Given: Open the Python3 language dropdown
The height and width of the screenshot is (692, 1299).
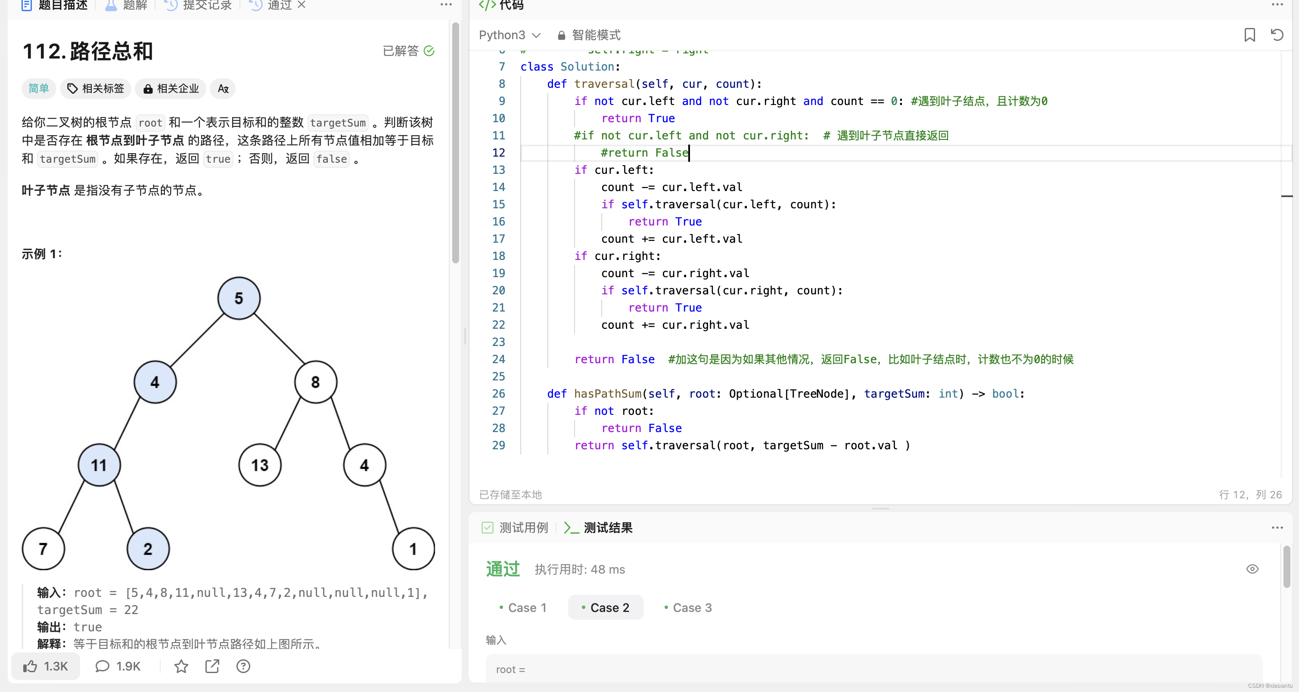Looking at the screenshot, I should (x=510, y=35).
